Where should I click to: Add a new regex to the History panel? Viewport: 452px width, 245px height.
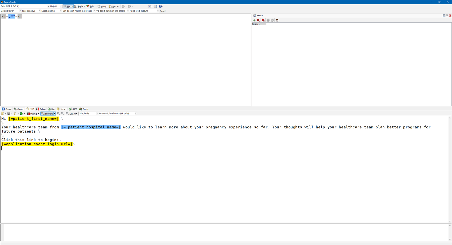[254, 20]
